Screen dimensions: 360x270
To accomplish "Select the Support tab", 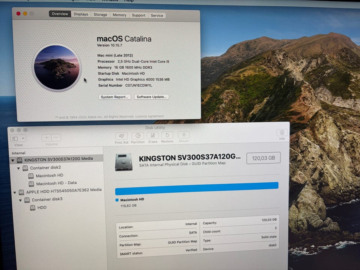I will coord(138,15).
